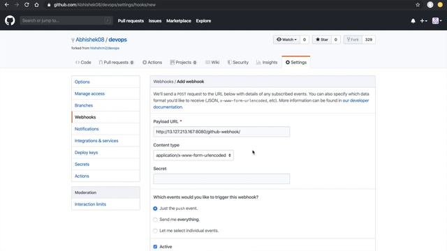Open Actions in settings sidebar
The height and width of the screenshot is (251, 447).
105,176
